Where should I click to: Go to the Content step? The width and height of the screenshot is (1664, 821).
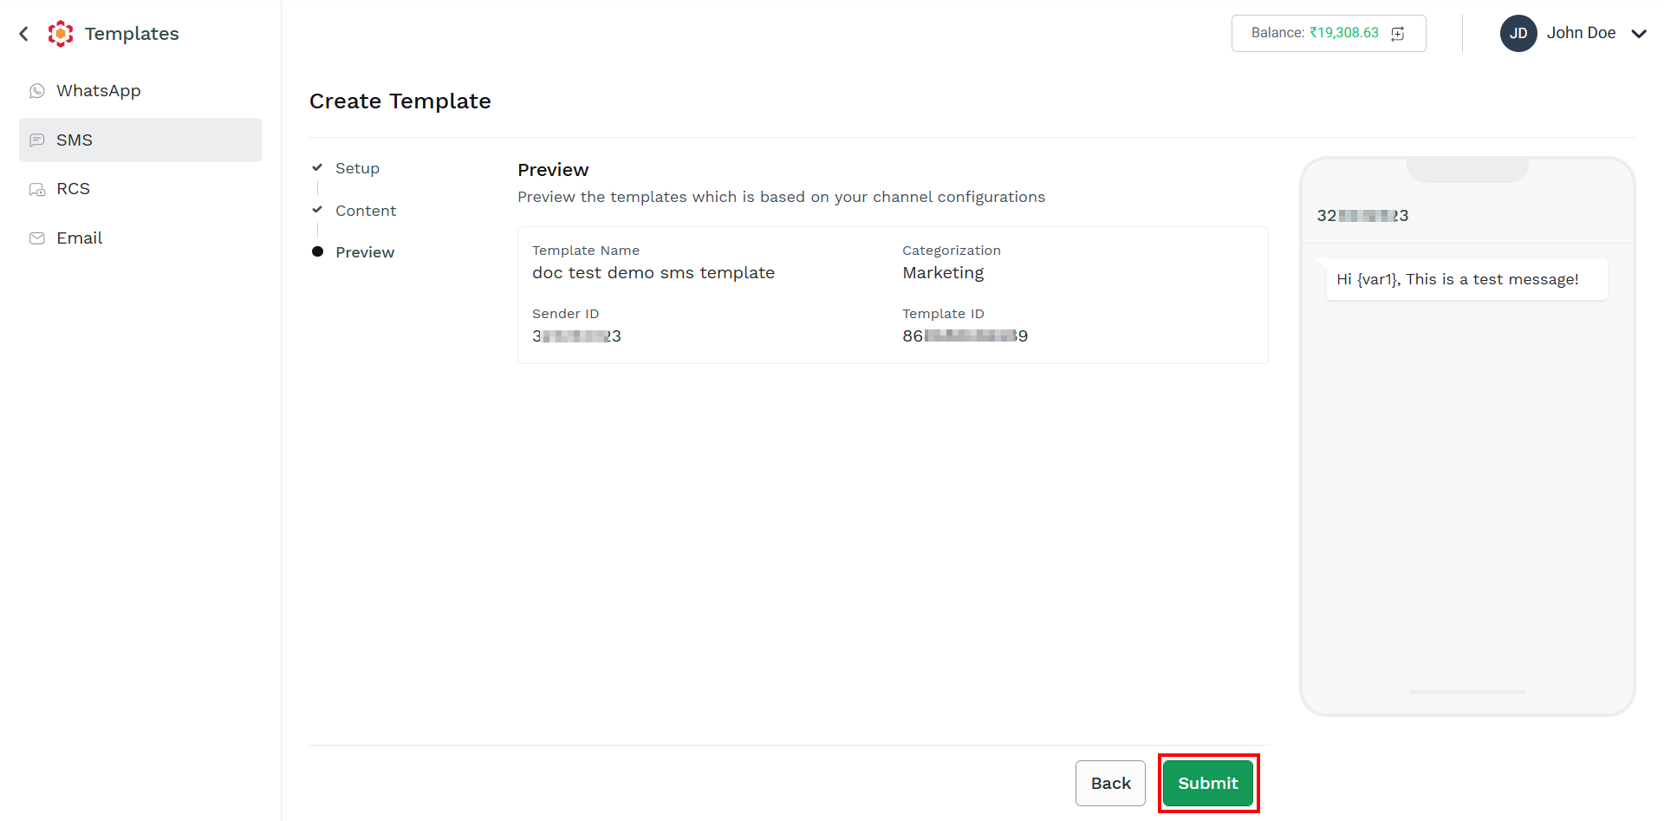366,211
